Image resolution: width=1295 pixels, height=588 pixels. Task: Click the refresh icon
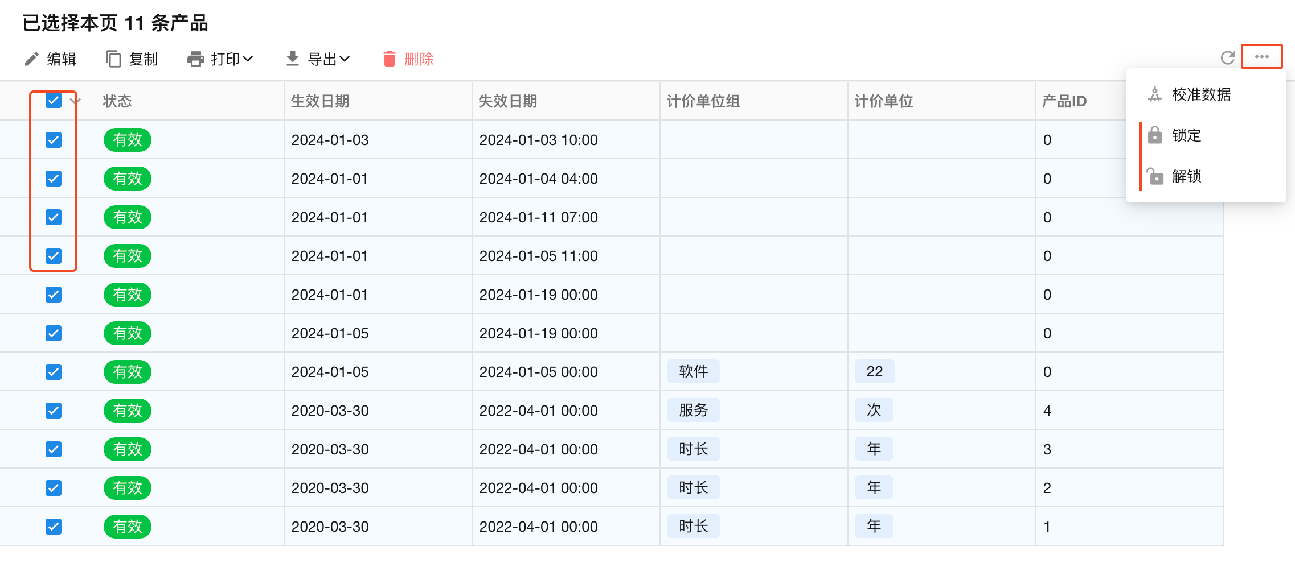point(1228,57)
